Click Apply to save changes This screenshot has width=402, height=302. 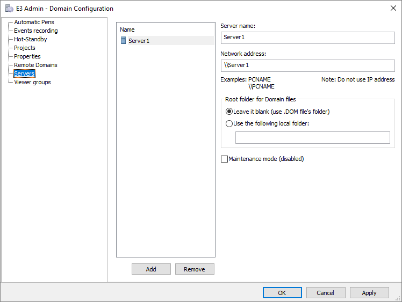click(369, 293)
